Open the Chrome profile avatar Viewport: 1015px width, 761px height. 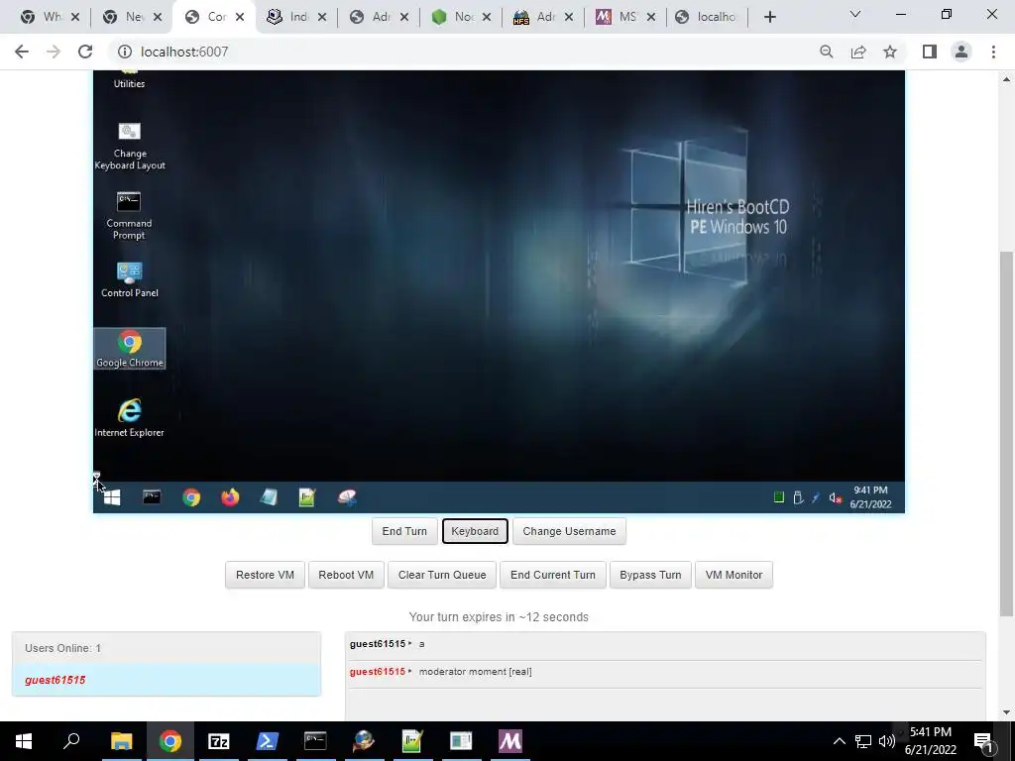pos(961,52)
